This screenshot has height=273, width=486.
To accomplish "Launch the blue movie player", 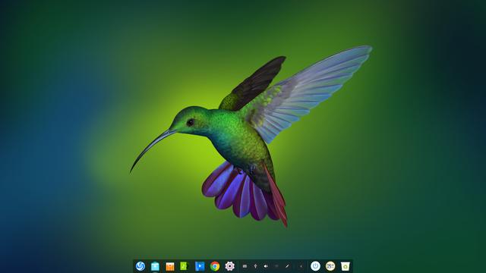I will point(200,266).
